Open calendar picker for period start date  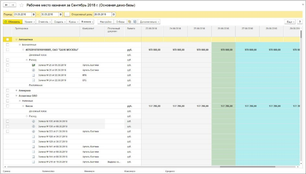pyautogui.click(x=34, y=15)
